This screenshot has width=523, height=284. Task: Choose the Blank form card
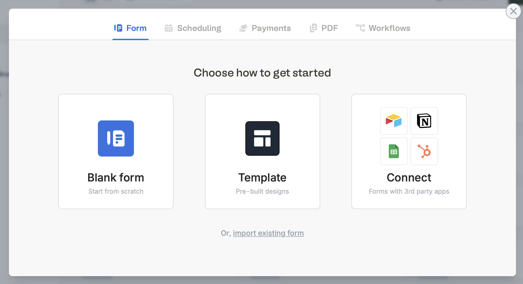[x=116, y=151]
